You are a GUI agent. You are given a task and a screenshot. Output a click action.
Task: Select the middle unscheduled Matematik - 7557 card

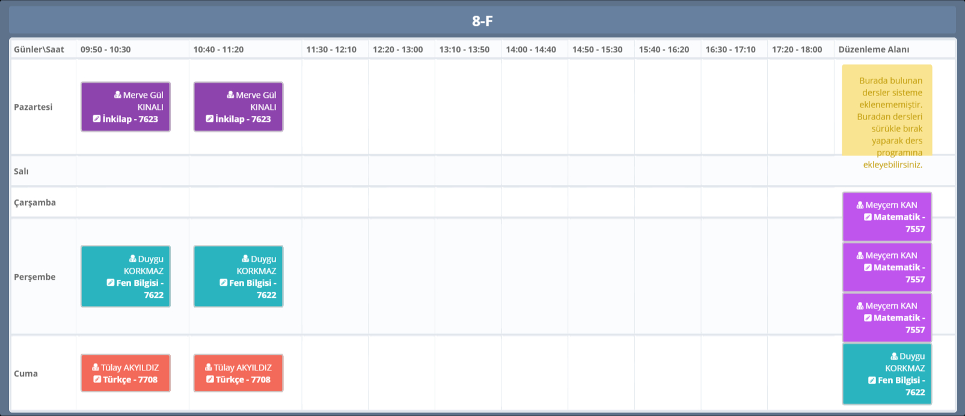pyautogui.click(x=887, y=267)
